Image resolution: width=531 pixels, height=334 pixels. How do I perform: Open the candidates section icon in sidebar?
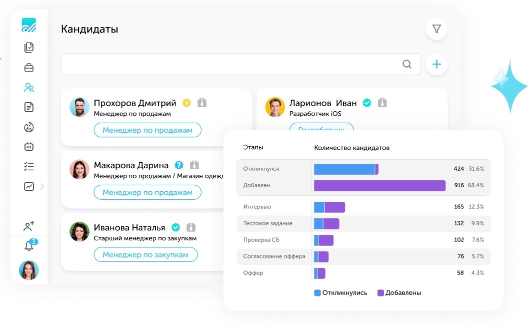[28, 87]
